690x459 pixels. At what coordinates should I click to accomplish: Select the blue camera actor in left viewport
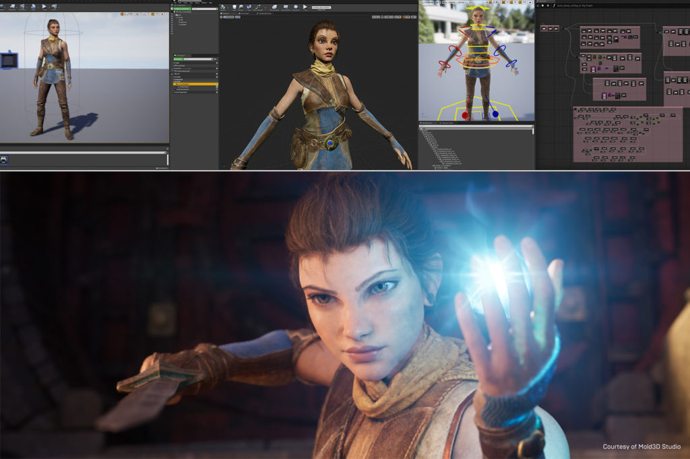(9, 60)
